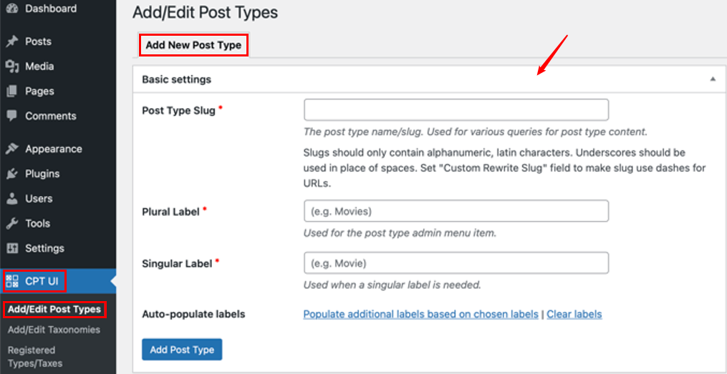Click the Plugins plug icon

click(x=12, y=174)
